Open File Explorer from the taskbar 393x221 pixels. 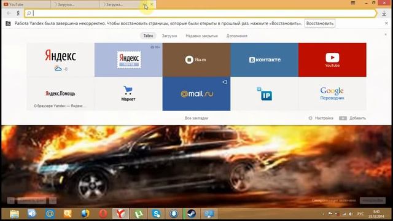[14, 214]
